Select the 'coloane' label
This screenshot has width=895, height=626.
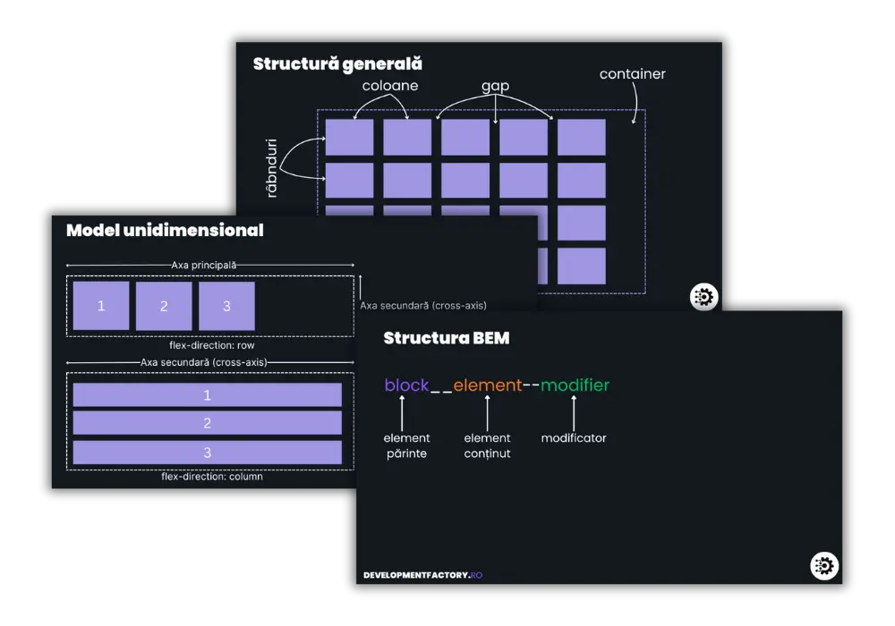tap(389, 86)
